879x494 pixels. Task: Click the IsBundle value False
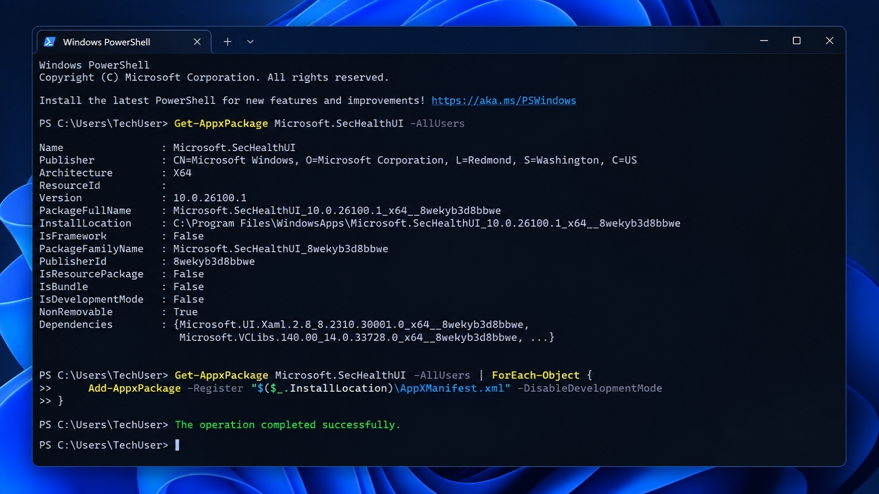pyautogui.click(x=188, y=287)
